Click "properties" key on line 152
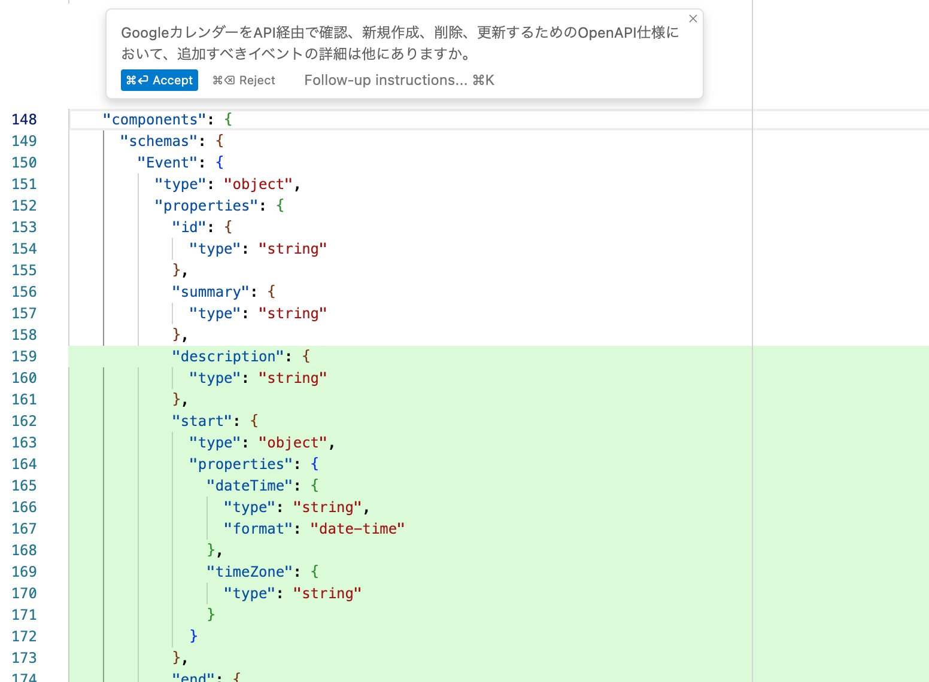Screen dimensions: 929x682 coord(207,206)
